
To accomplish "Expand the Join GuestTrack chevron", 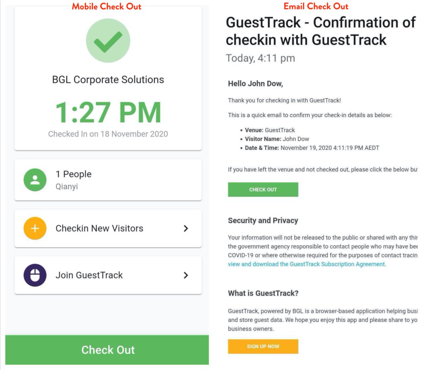I will pos(186,275).
